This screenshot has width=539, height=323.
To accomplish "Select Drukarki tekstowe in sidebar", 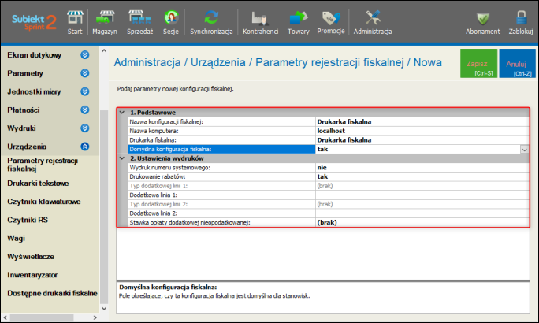I will pyautogui.click(x=38, y=183).
